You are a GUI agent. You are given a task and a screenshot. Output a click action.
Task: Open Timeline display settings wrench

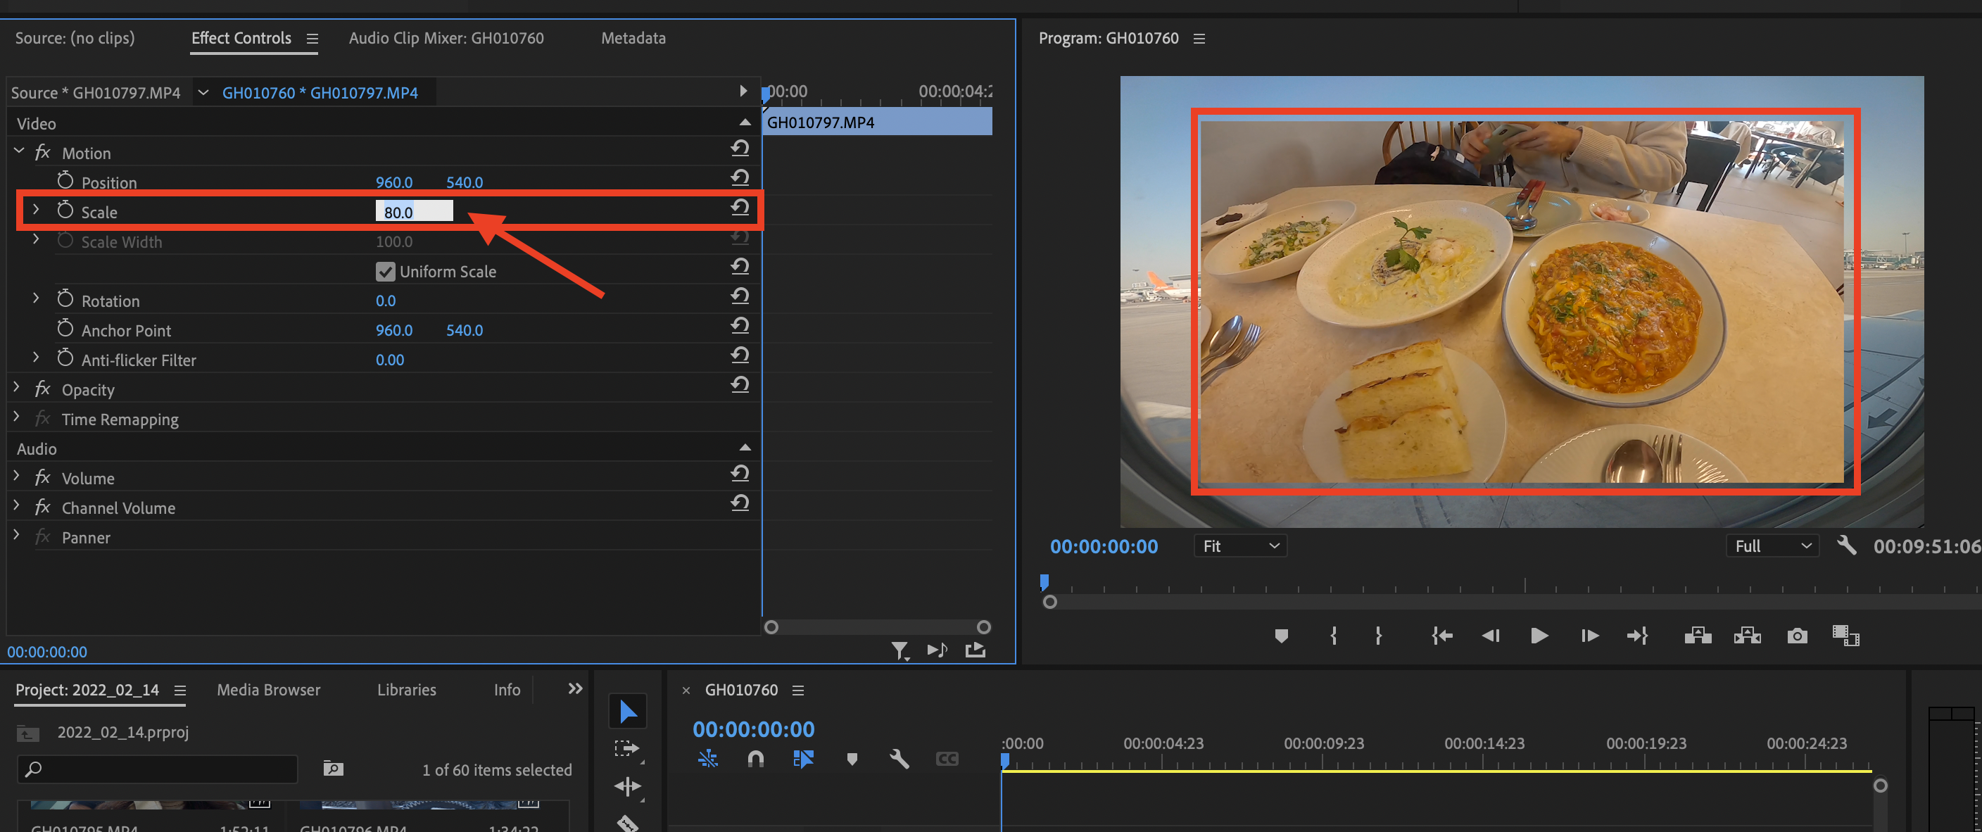pyautogui.click(x=899, y=759)
